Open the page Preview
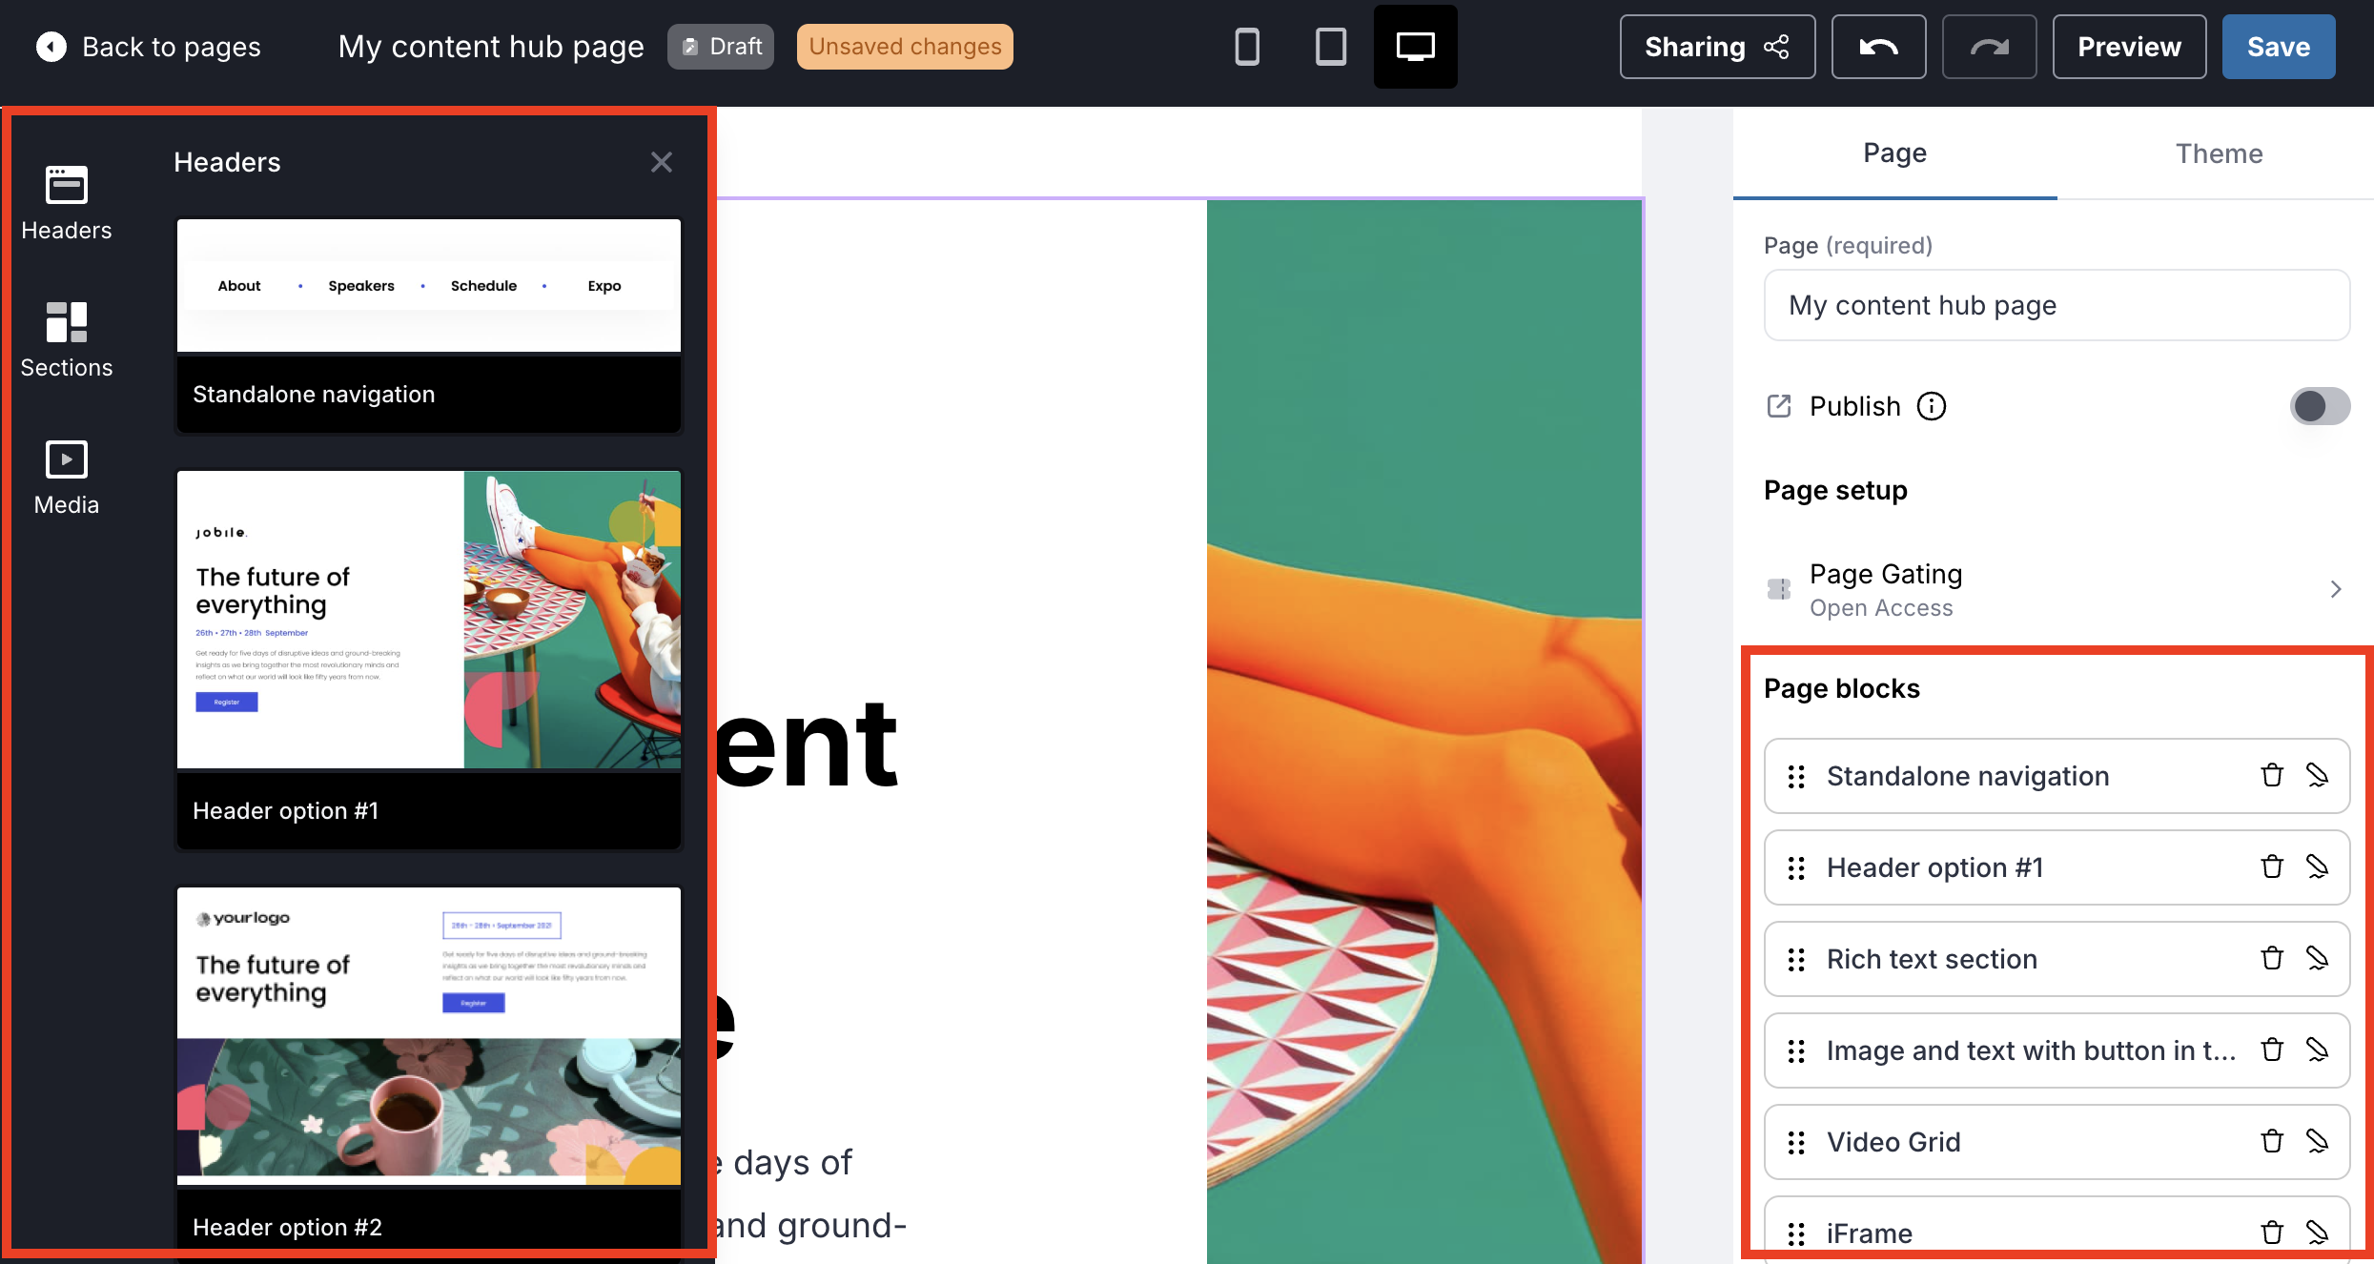The height and width of the screenshot is (1264, 2374). tap(2129, 47)
